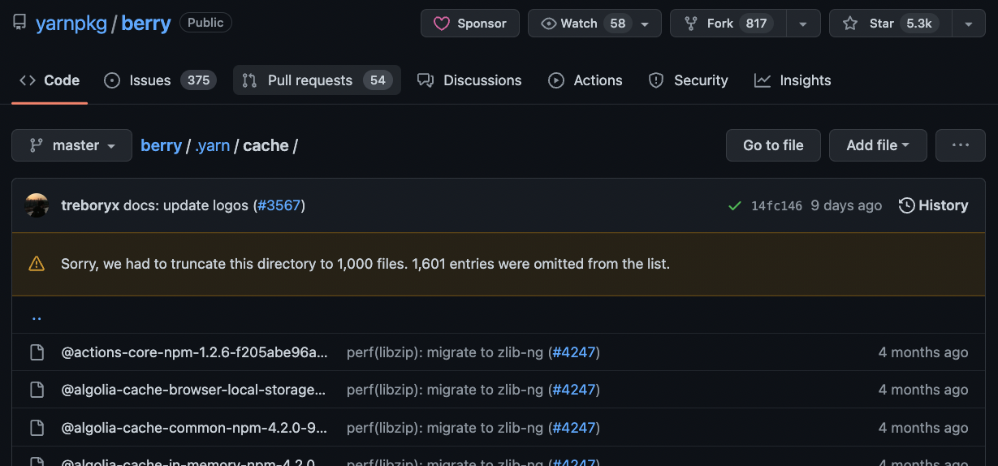Go to the Actions tab
The height and width of the screenshot is (466, 998).
[585, 80]
